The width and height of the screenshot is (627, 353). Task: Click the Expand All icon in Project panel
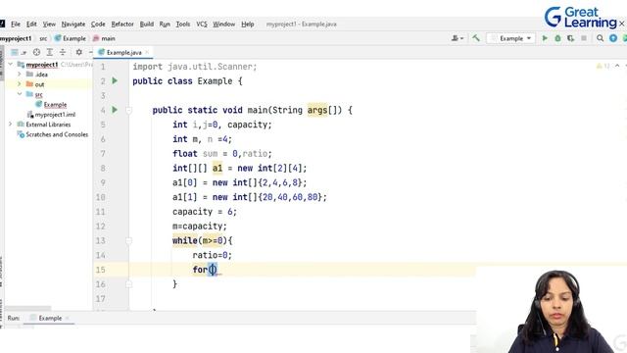[50, 52]
